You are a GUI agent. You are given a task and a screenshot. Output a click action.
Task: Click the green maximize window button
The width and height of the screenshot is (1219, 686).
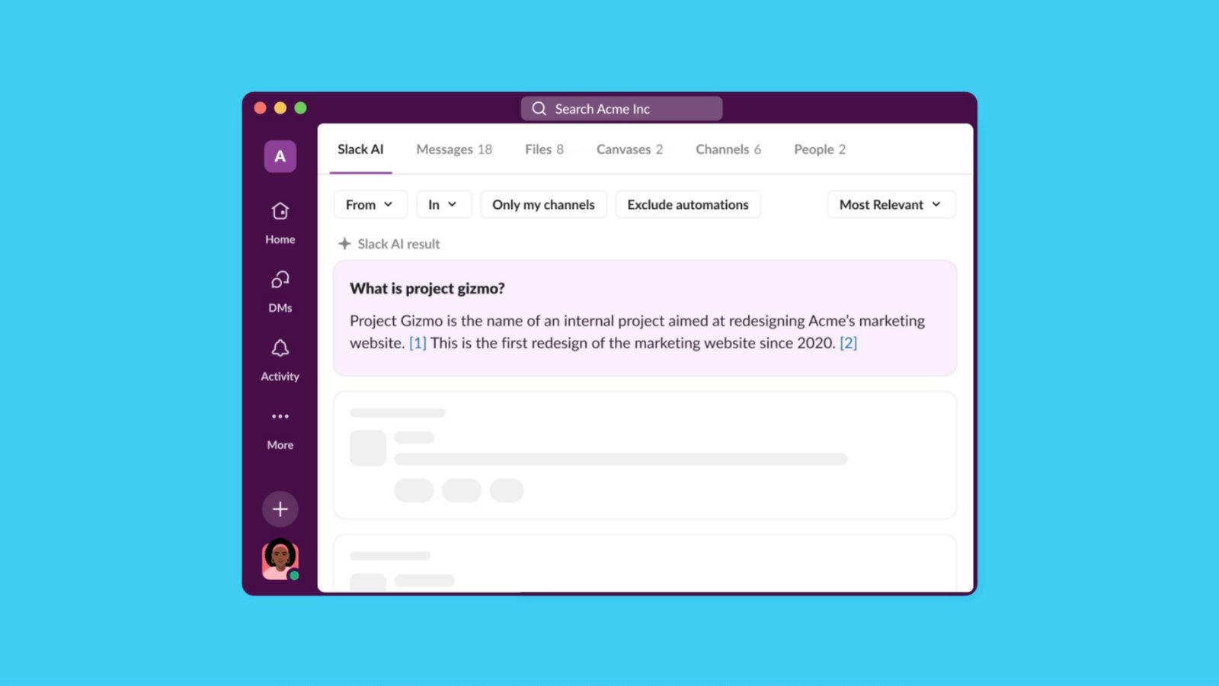click(300, 108)
